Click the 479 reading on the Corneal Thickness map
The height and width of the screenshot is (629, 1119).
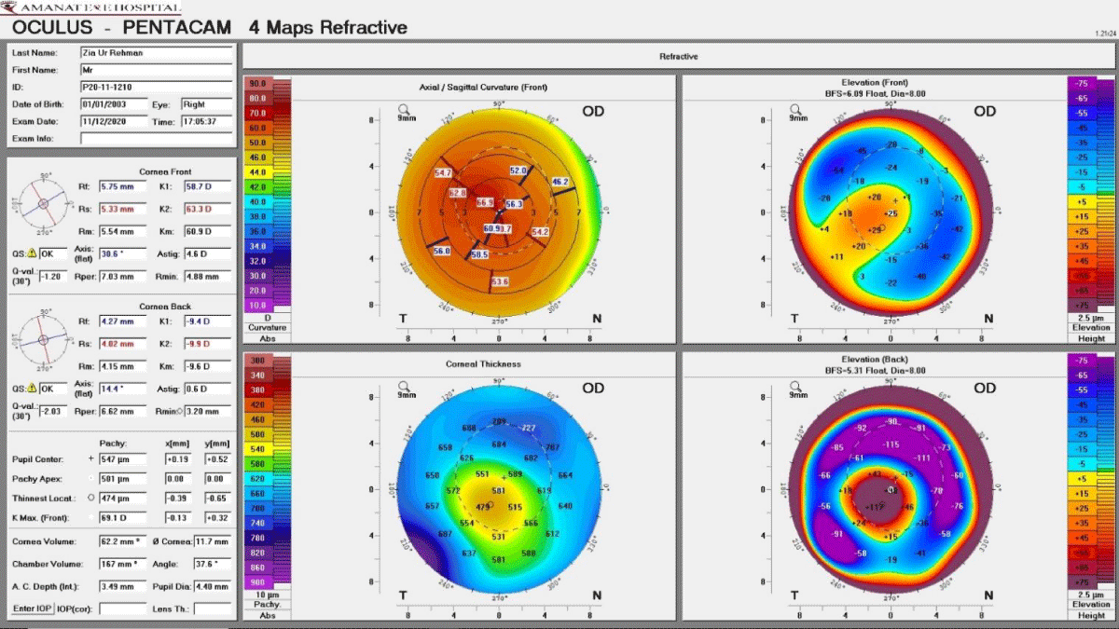click(x=483, y=507)
